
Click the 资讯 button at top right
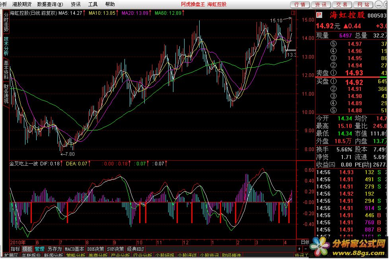tap(321, 4)
